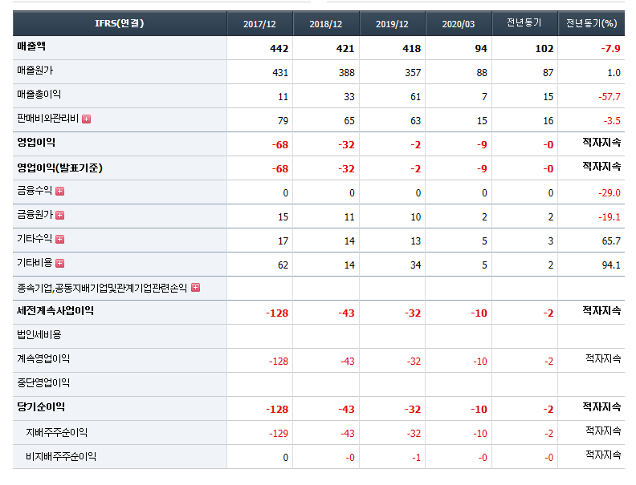Screen dimensions: 636x485
Task: Click the -19.1 percentage in 금융원가 row
Action: (x=609, y=217)
